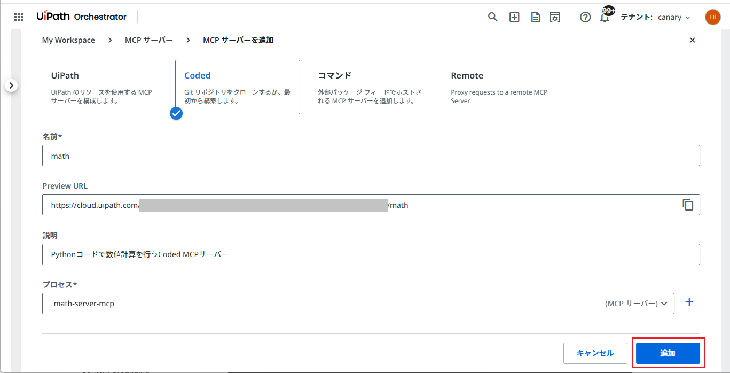Add a new process with plus icon
Viewport: 730px width, 373px height.
pos(689,302)
